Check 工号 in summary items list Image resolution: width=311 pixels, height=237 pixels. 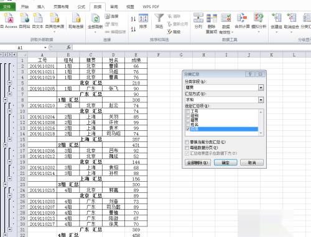pyautogui.click(x=188, y=111)
